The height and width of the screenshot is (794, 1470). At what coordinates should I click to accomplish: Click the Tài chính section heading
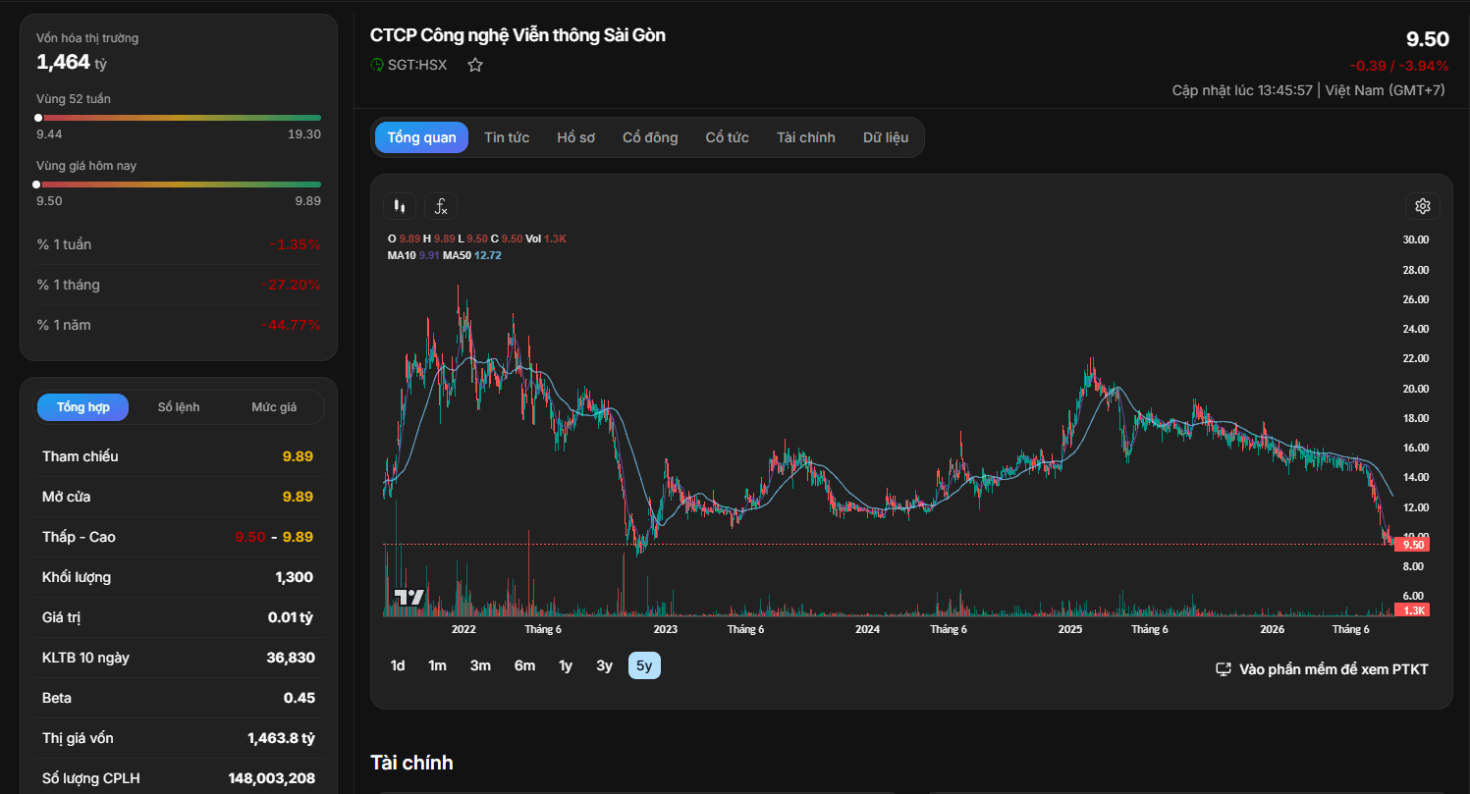pos(411,763)
